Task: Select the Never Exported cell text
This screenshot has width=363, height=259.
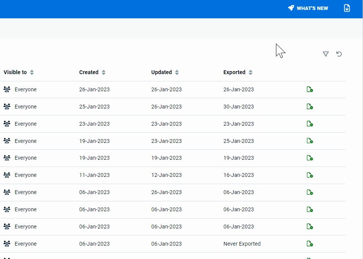Action: click(x=242, y=244)
